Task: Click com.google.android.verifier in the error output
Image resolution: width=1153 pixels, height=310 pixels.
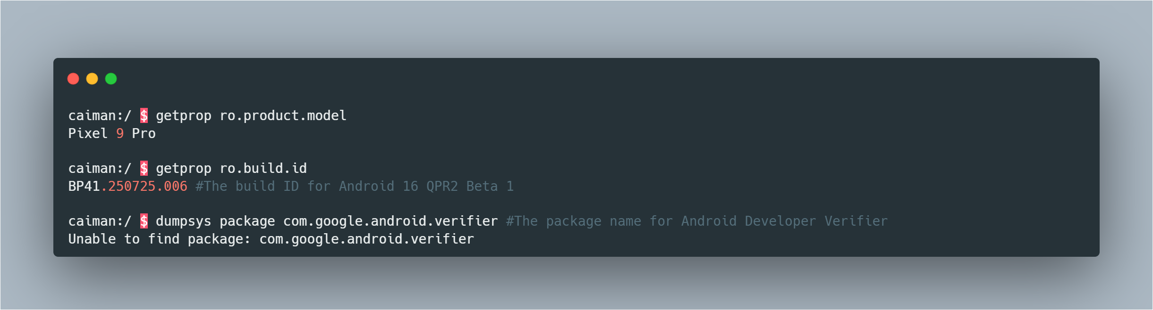Action: tap(366, 239)
